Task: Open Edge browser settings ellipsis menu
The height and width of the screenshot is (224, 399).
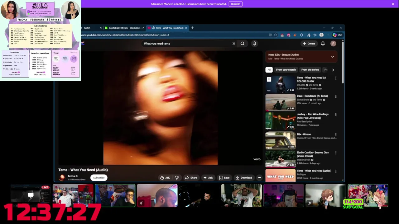Action: 328,35
